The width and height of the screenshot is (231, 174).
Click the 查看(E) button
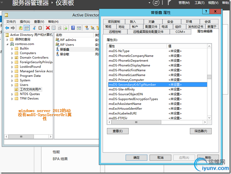tap(118, 131)
